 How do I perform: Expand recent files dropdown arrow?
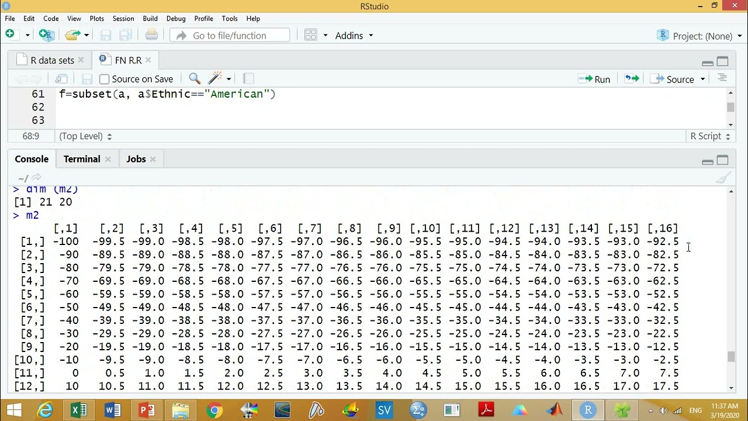(x=86, y=36)
